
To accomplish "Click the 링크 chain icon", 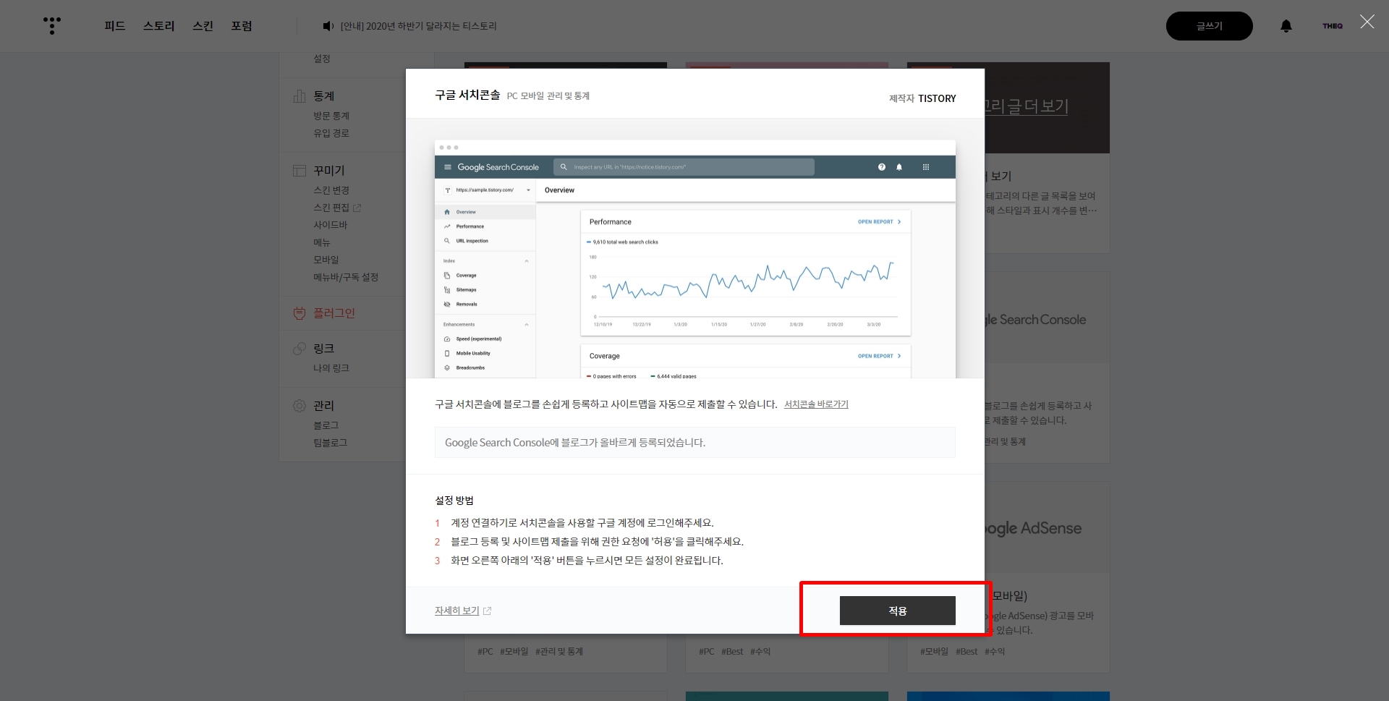I will [x=300, y=349].
